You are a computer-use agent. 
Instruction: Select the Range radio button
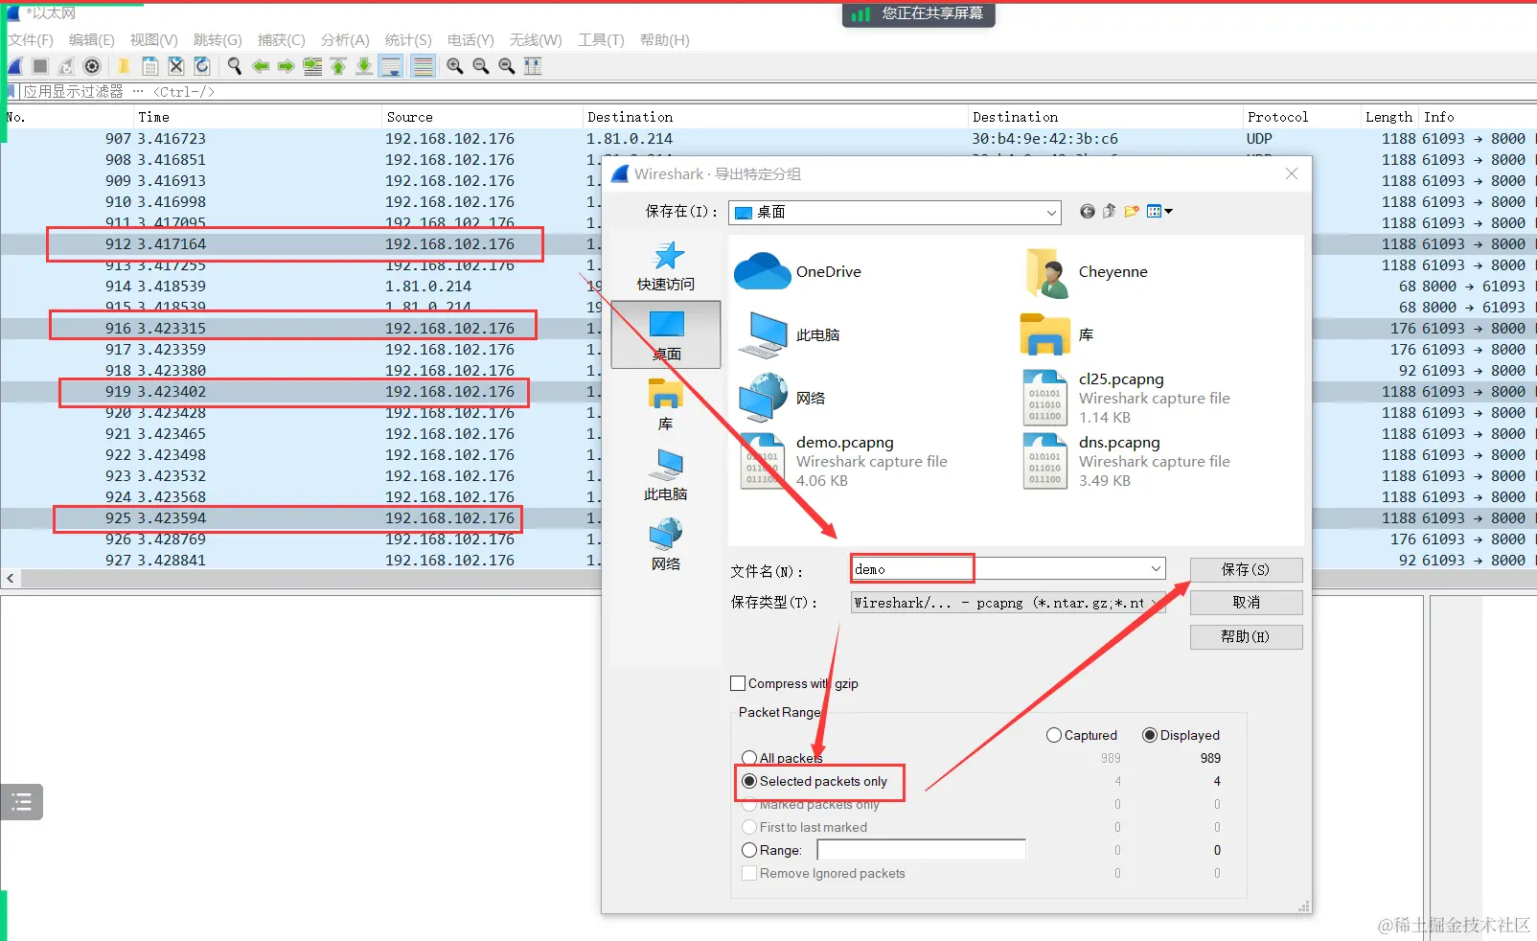(749, 850)
